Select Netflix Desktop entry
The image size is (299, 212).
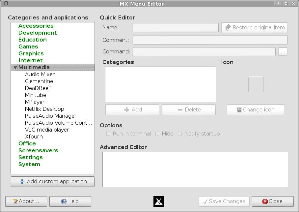pyautogui.click(x=44, y=109)
